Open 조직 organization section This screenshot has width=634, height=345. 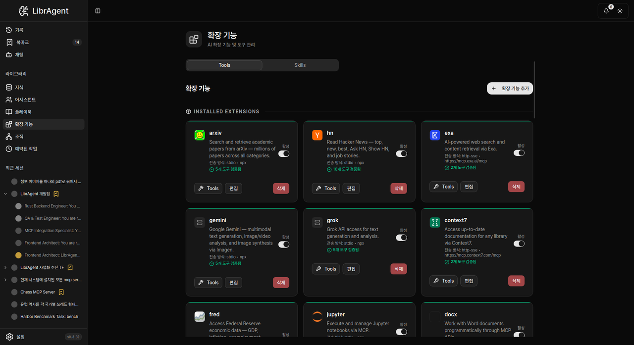44,136
